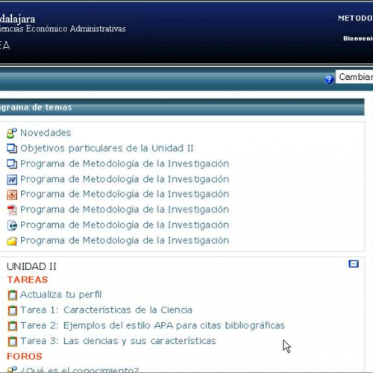This screenshot has height=373, width=373.
Task: Click the blue help question mark icon
Action: (x=329, y=79)
